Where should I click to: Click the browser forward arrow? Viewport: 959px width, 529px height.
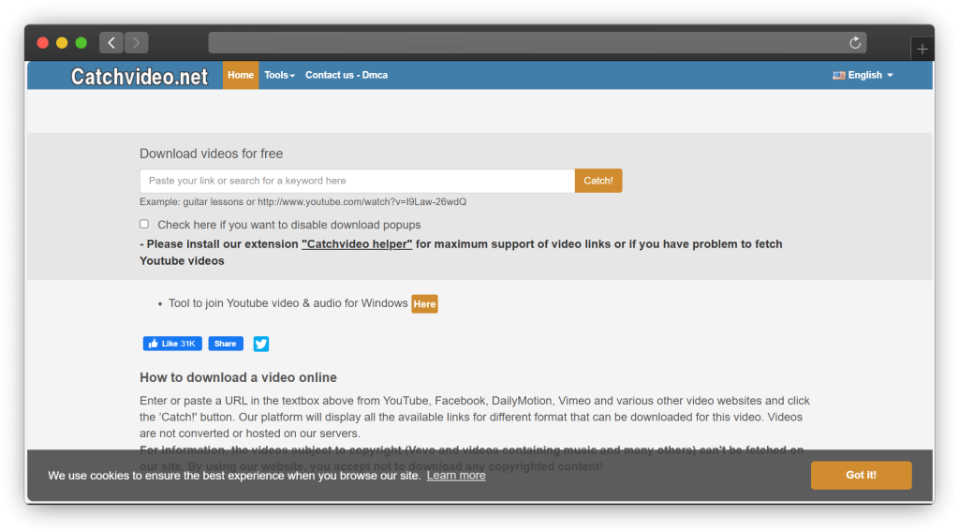click(x=137, y=43)
